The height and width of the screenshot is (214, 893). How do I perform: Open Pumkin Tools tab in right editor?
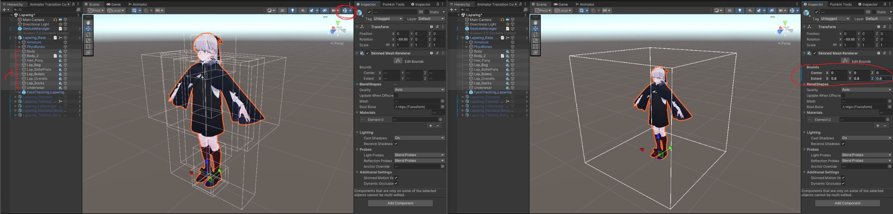841,4
